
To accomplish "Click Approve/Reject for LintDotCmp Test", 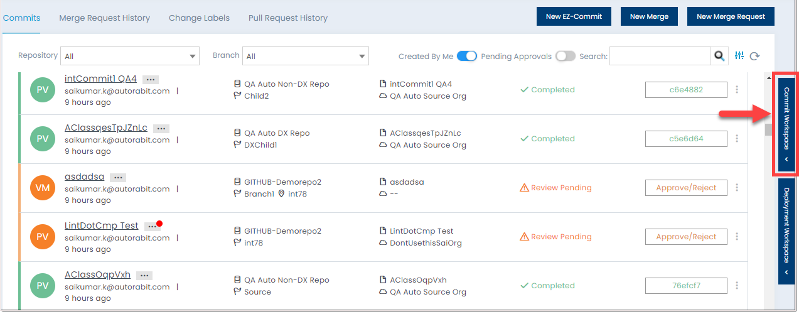I will click(x=686, y=237).
